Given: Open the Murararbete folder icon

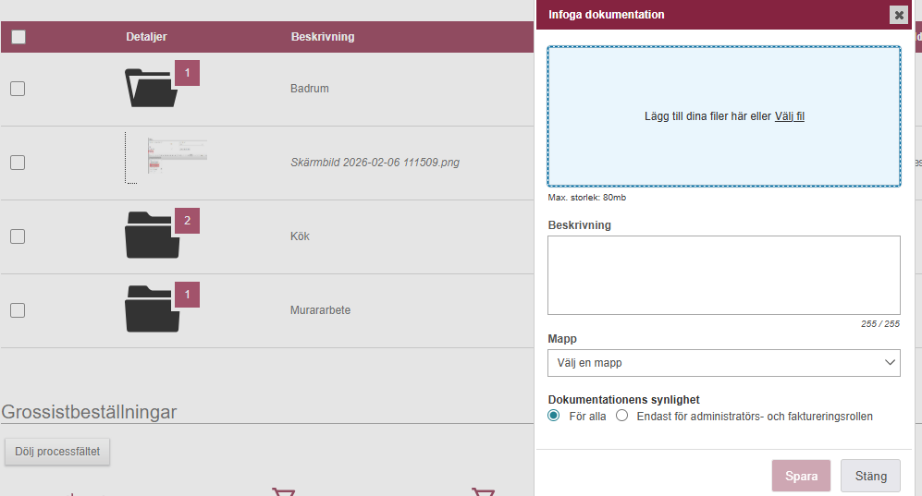Looking at the screenshot, I should pos(150,310).
